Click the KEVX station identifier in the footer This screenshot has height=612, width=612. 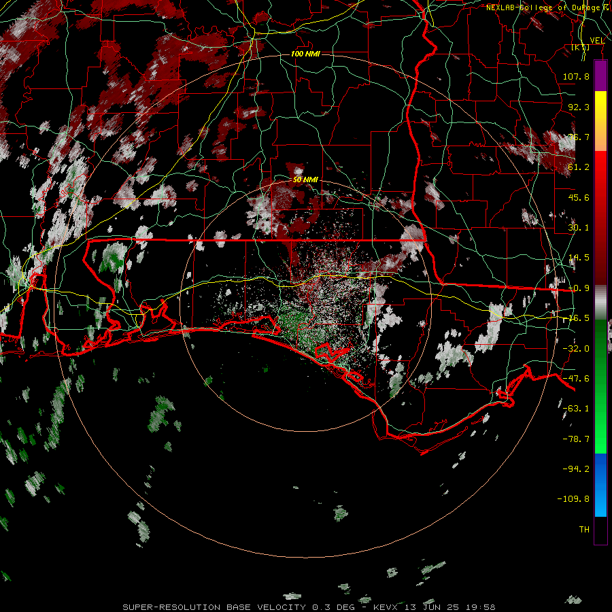(386, 607)
